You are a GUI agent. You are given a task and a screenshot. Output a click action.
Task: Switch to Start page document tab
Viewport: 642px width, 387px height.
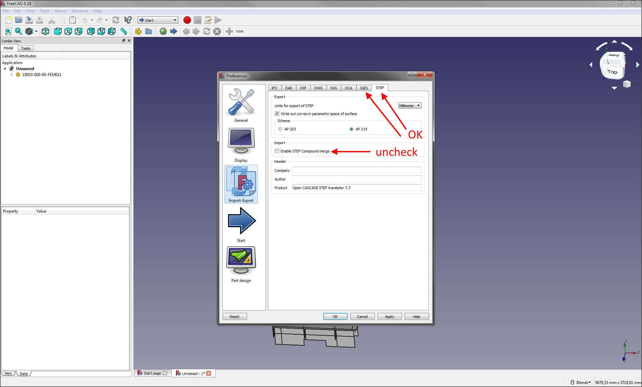pyautogui.click(x=152, y=373)
